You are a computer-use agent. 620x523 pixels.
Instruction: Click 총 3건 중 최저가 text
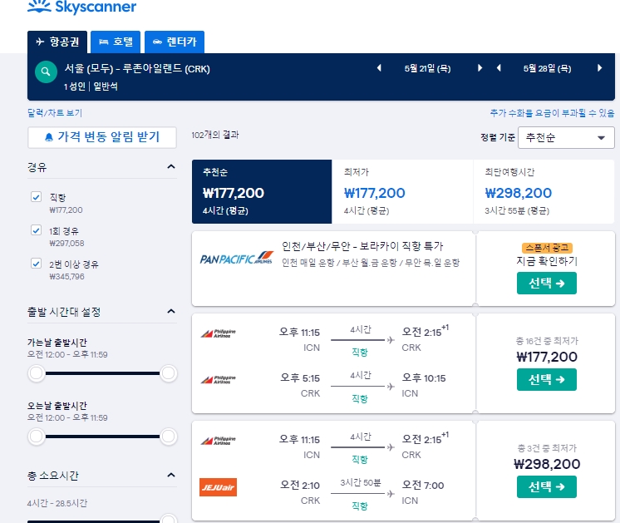[547, 448]
